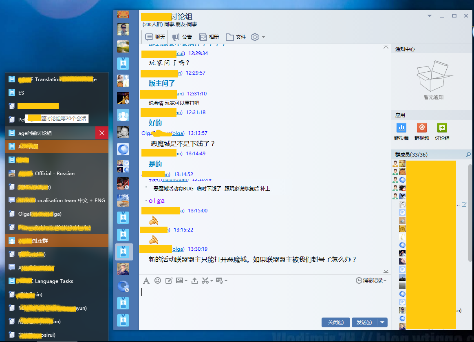Click the 关闭(C) close button

(x=335, y=322)
